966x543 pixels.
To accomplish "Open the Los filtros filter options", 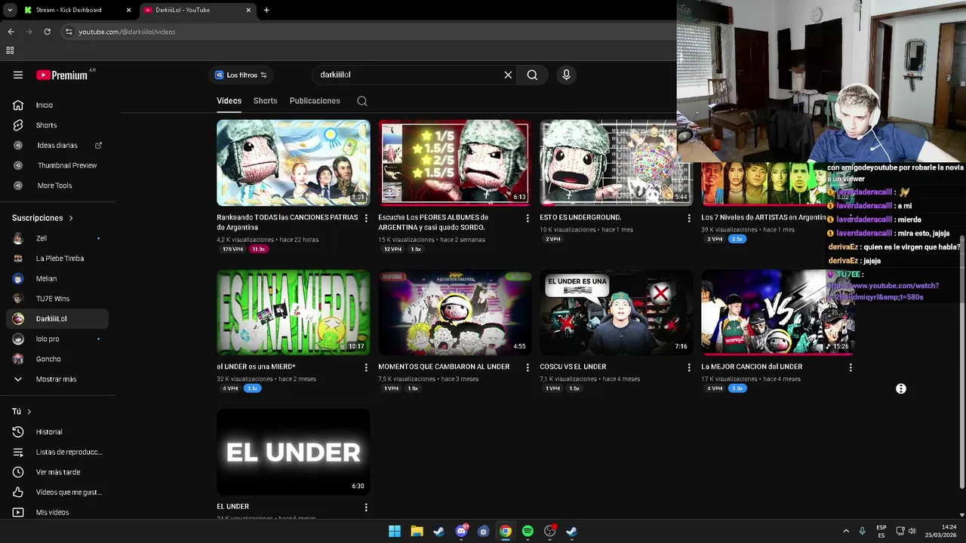I will click(x=241, y=75).
